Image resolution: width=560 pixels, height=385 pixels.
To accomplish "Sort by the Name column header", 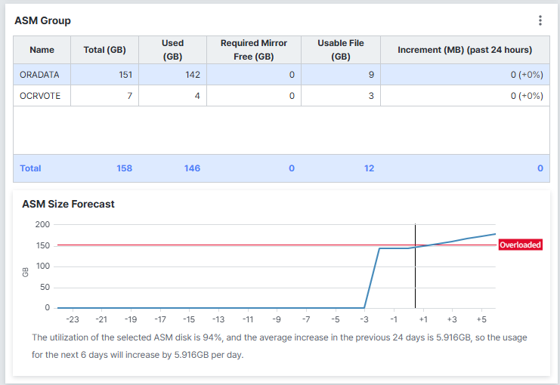I will [42, 50].
